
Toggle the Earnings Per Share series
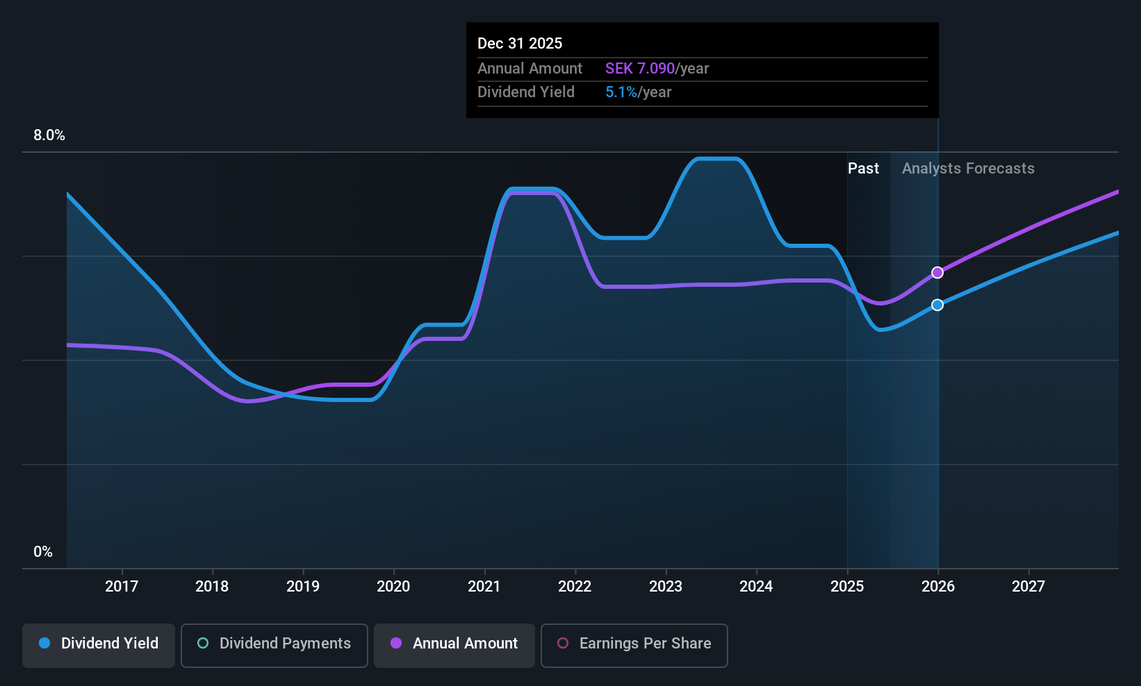pos(634,646)
